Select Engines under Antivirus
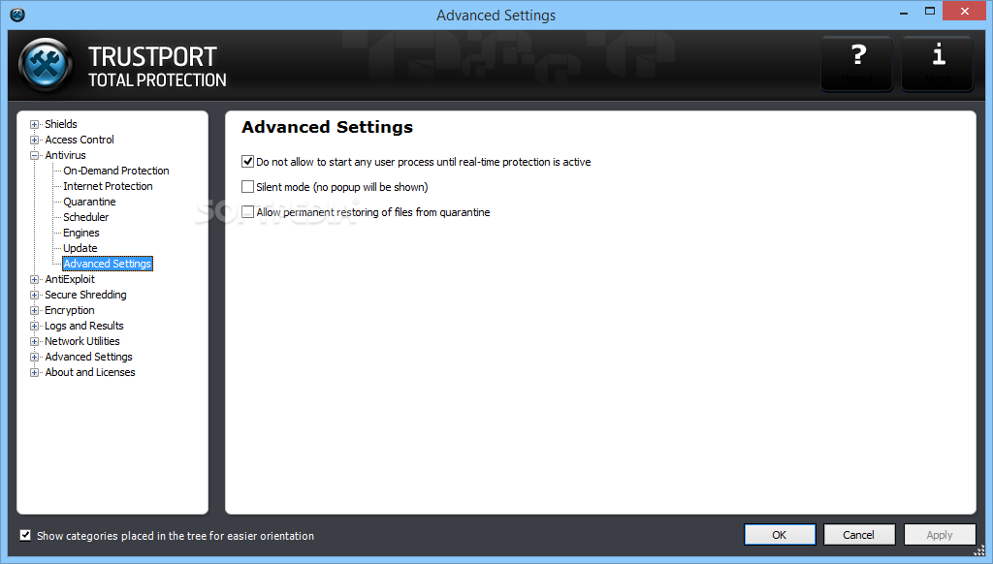 pyautogui.click(x=81, y=233)
